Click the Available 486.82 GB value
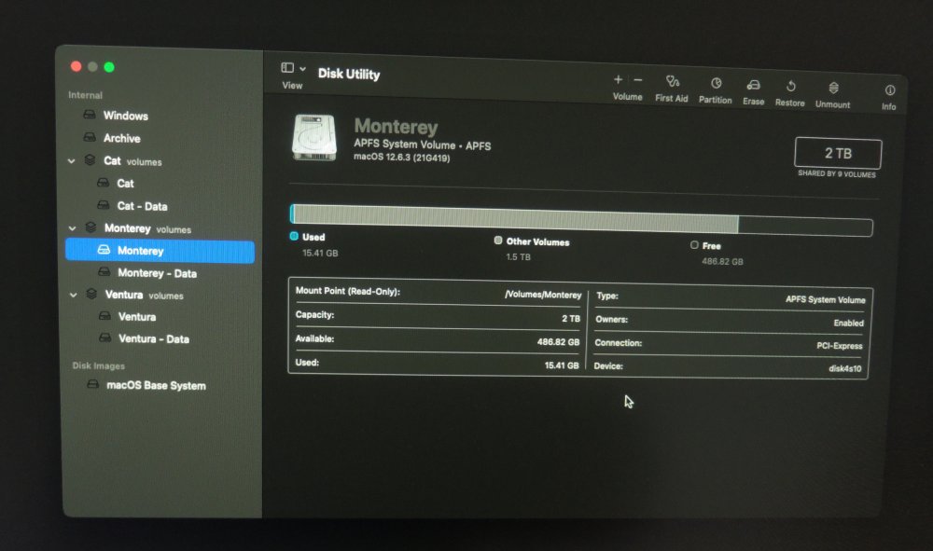 tap(558, 342)
